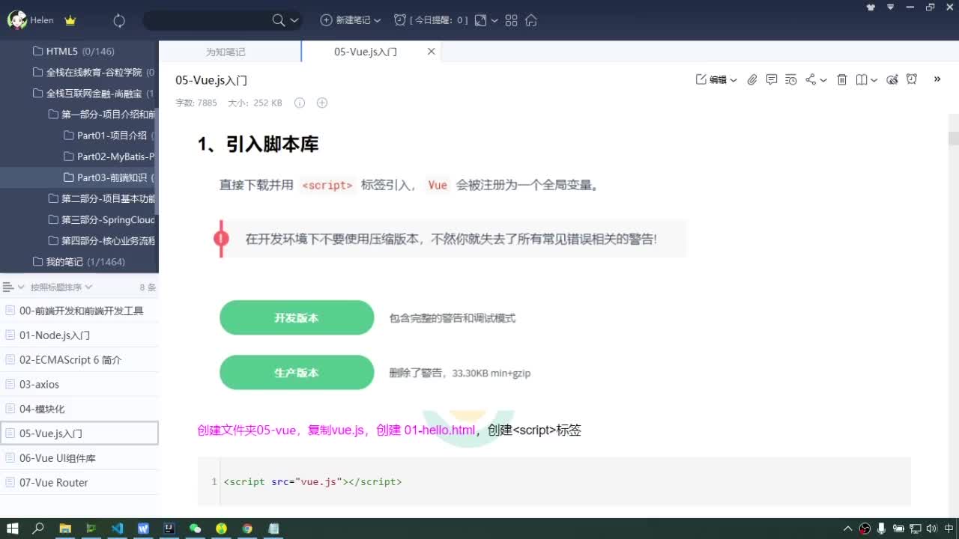The width and height of the screenshot is (959, 539).
Task: Open note 03-axios
Action: (79, 384)
